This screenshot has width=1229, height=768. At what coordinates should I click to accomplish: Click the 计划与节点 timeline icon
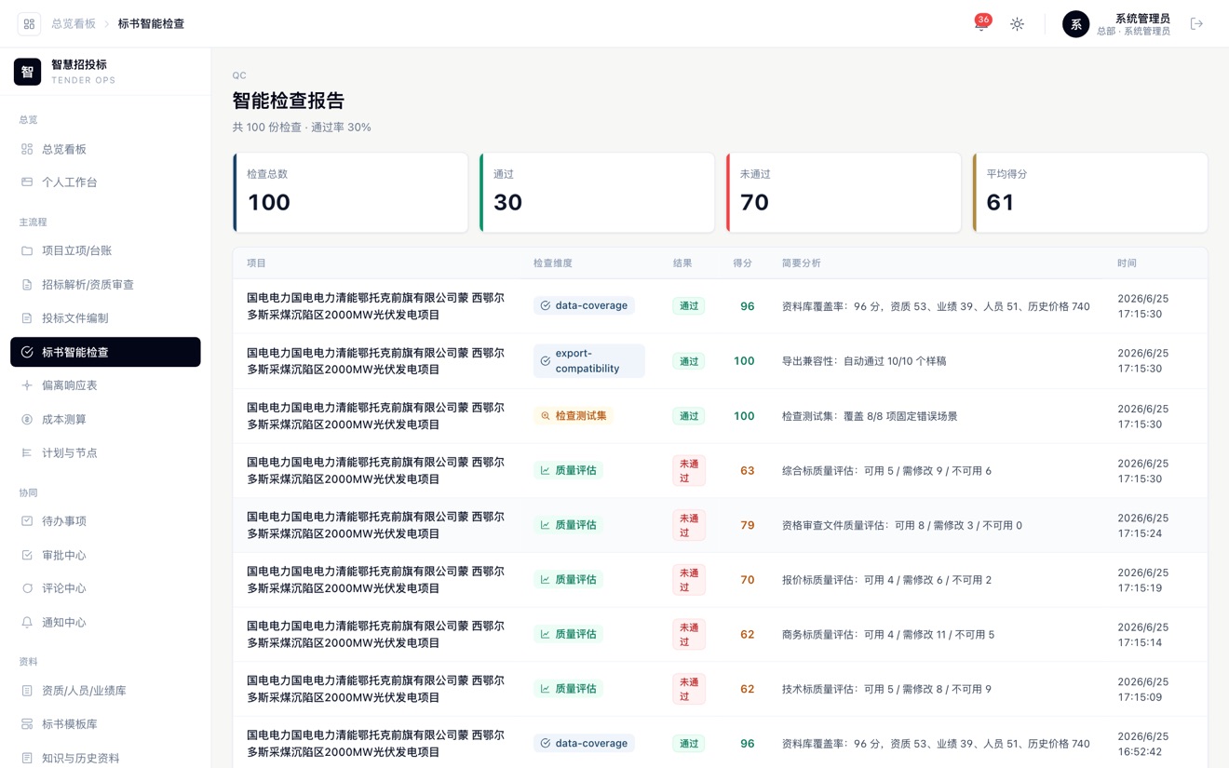[27, 453]
